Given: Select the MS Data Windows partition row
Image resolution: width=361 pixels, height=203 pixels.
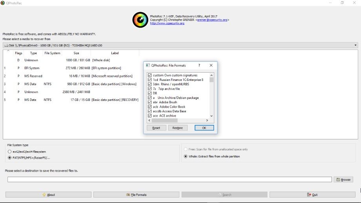Looking at the screenshot, I should pyautogui.click(x=71, y=84).
